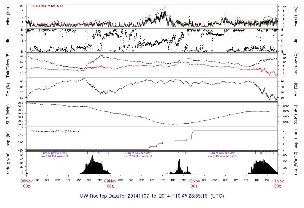304x208 pixels.
Task: Select the '09Nov' date label
Action: pyautogui.click(x=110, y=181)
